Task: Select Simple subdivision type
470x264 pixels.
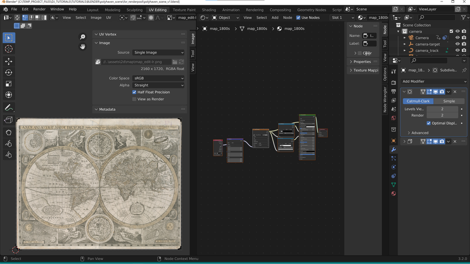Action: pyautogui.click(x=449, y=101)
